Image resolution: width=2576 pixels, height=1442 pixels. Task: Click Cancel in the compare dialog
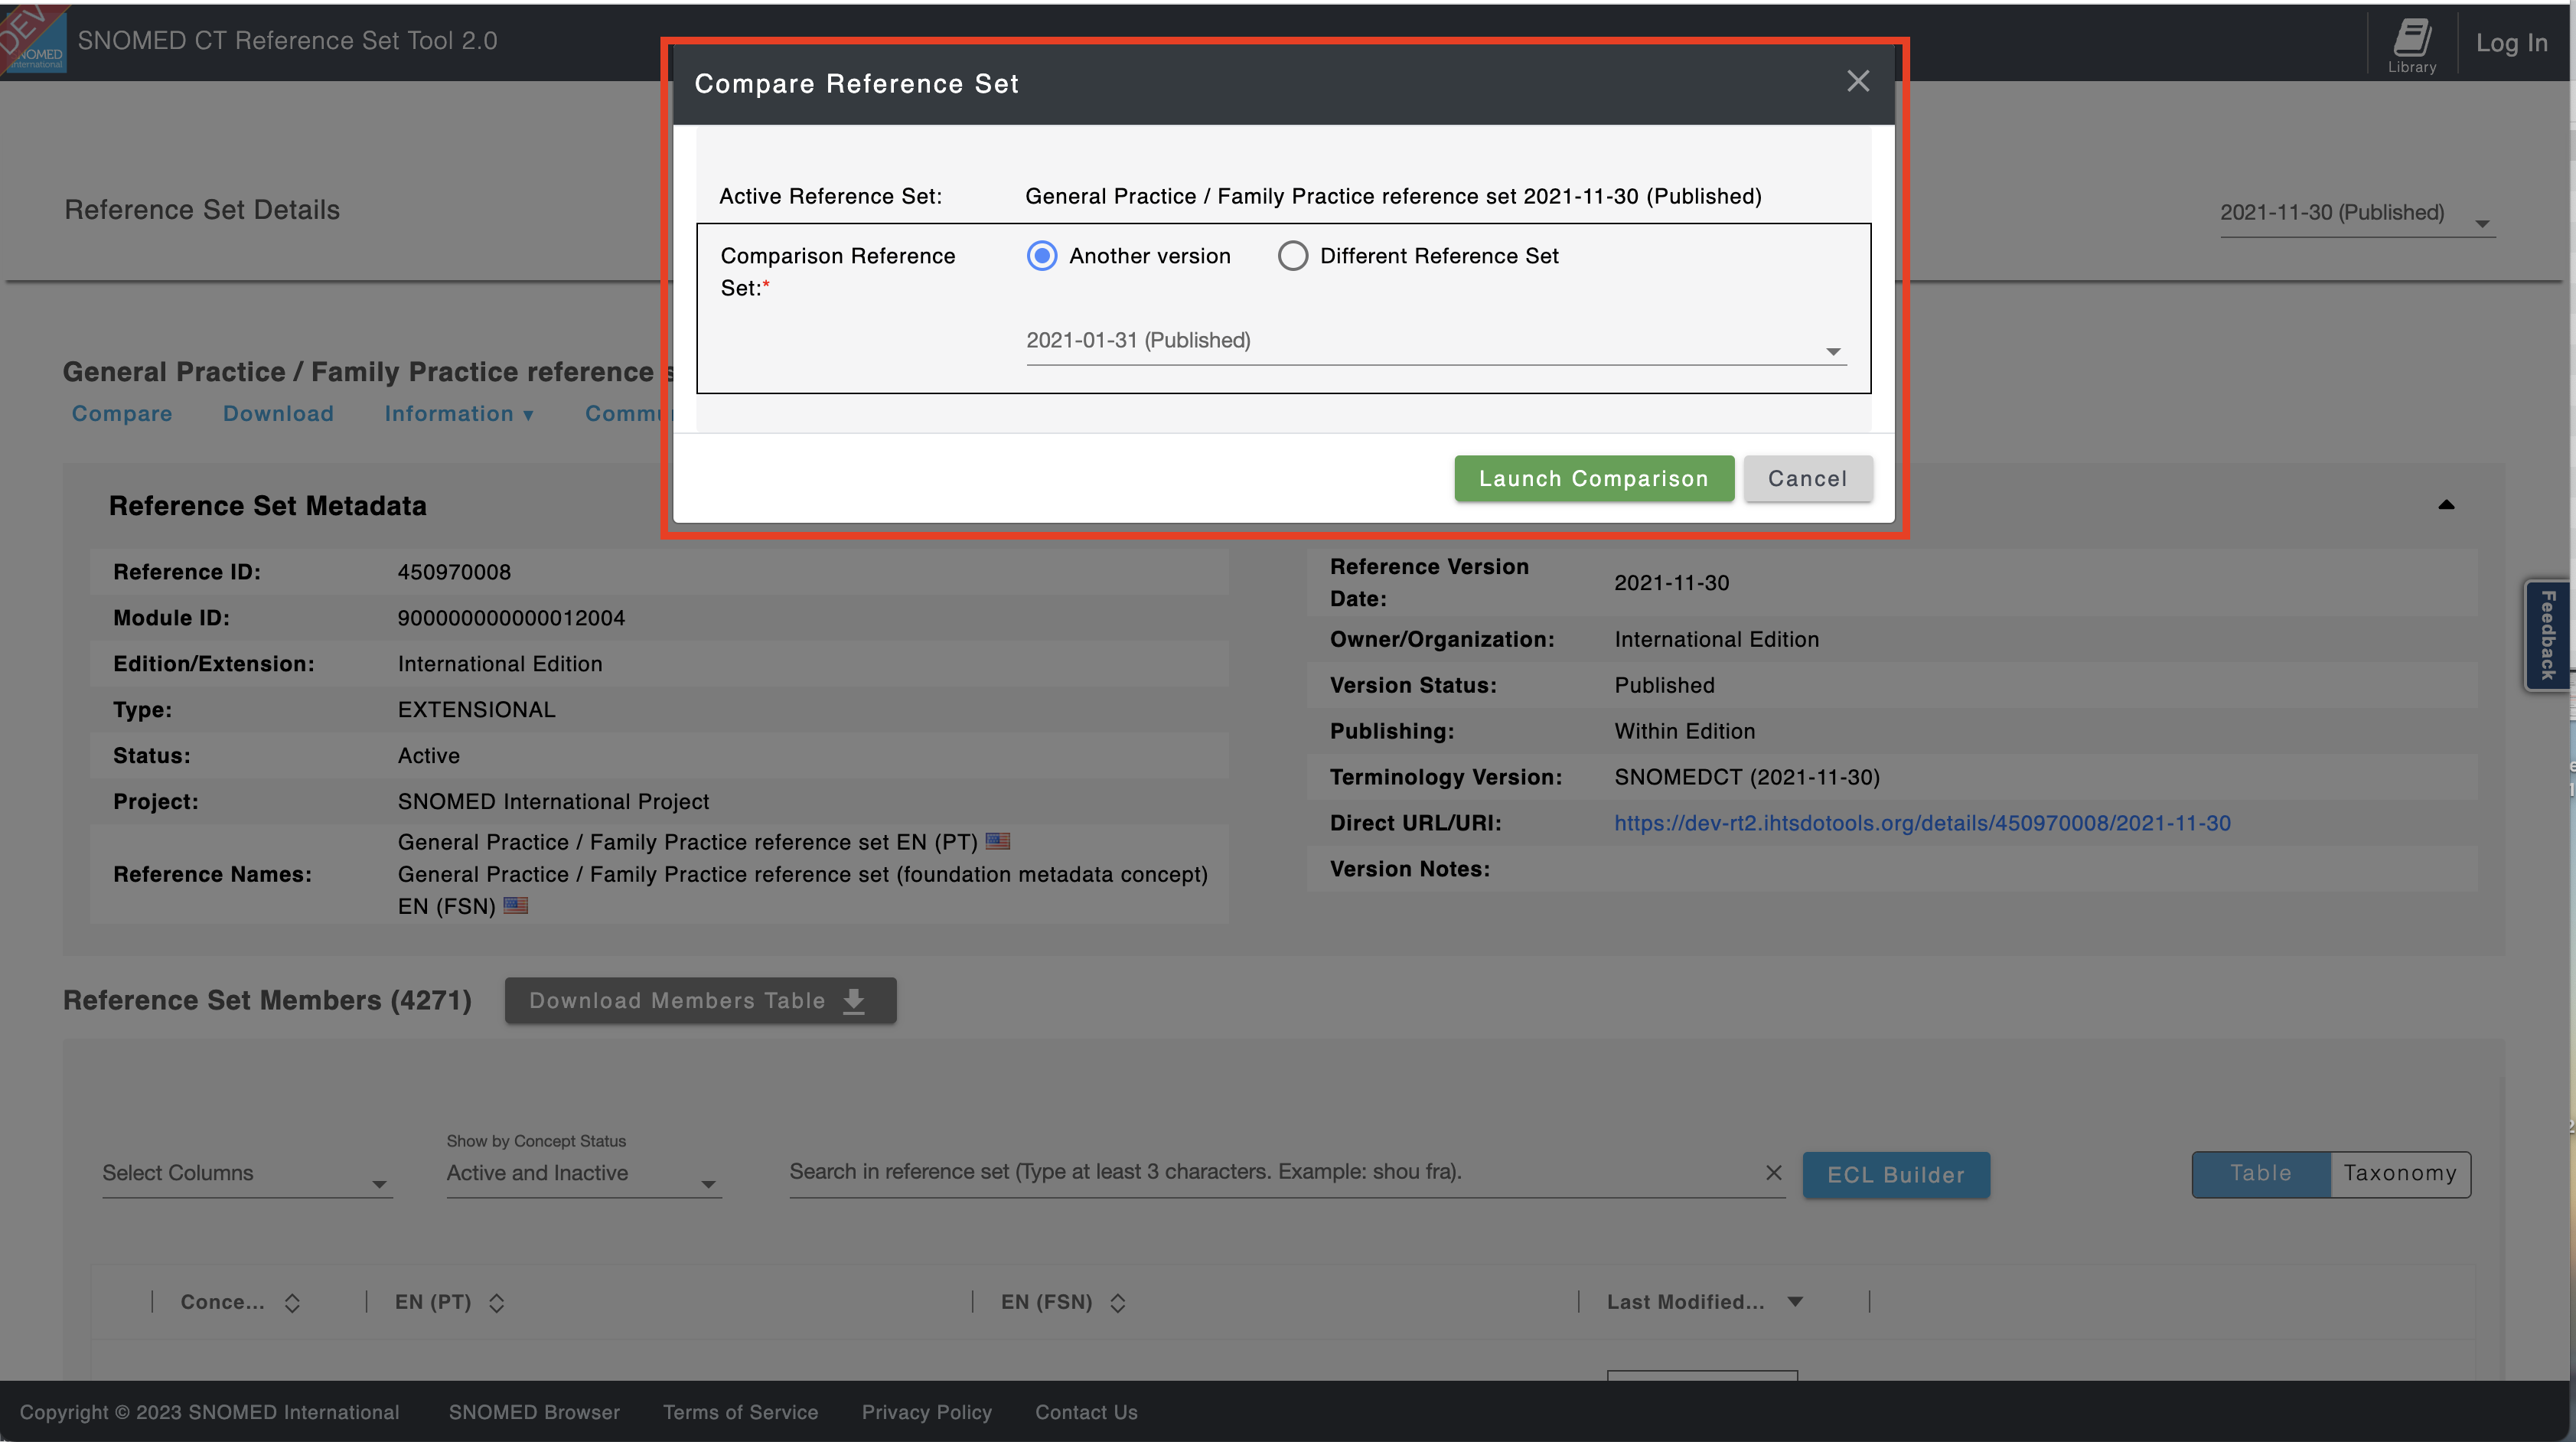tap(1808, 479)
